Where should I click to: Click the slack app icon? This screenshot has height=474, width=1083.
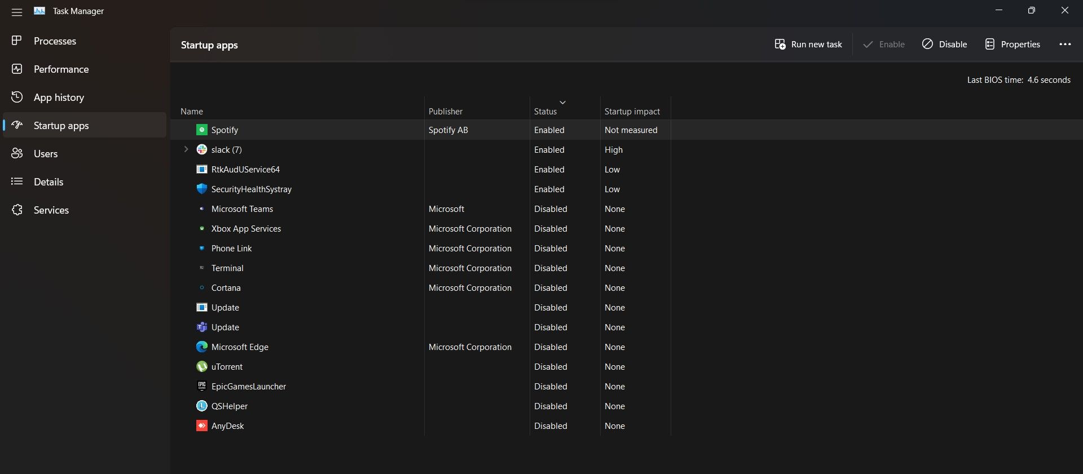[x=202, y=149]
